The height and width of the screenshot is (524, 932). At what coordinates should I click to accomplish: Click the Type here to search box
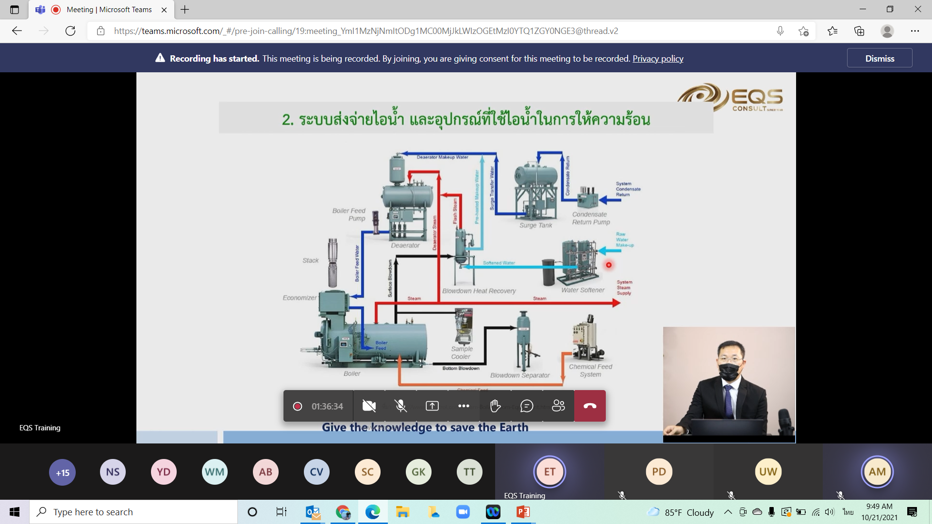click(x=133, y=512)
